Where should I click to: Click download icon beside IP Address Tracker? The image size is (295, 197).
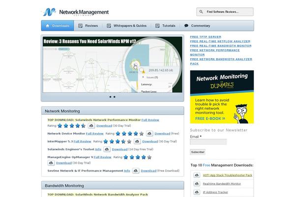197,192
